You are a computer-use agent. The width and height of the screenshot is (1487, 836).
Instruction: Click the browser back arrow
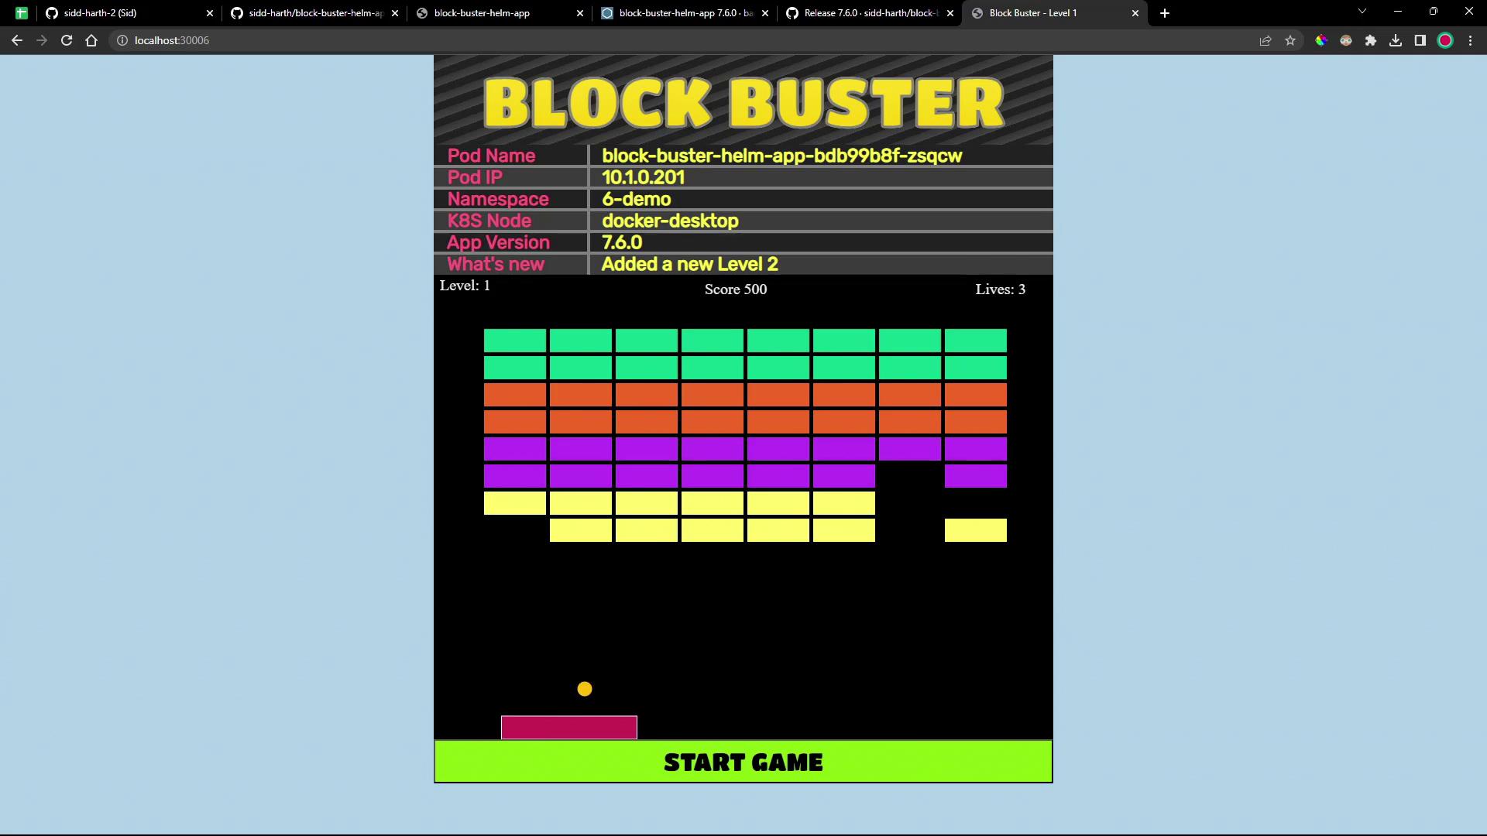(x=17, y=40)
